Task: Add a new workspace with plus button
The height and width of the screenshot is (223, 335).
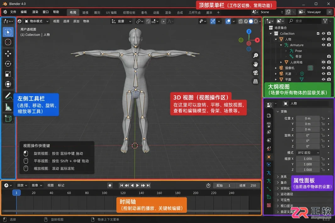Action: coord(218,12)
